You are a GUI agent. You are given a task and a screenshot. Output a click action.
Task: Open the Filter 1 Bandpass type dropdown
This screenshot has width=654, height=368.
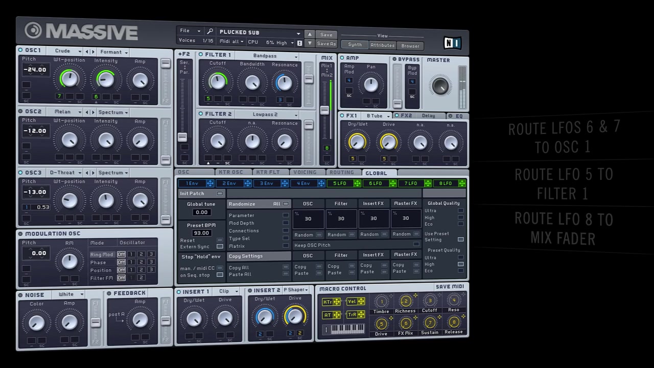point(267,56)
